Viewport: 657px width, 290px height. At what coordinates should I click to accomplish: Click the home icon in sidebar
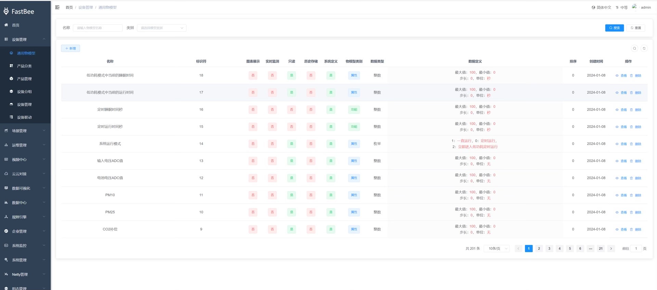click(6, 25)
